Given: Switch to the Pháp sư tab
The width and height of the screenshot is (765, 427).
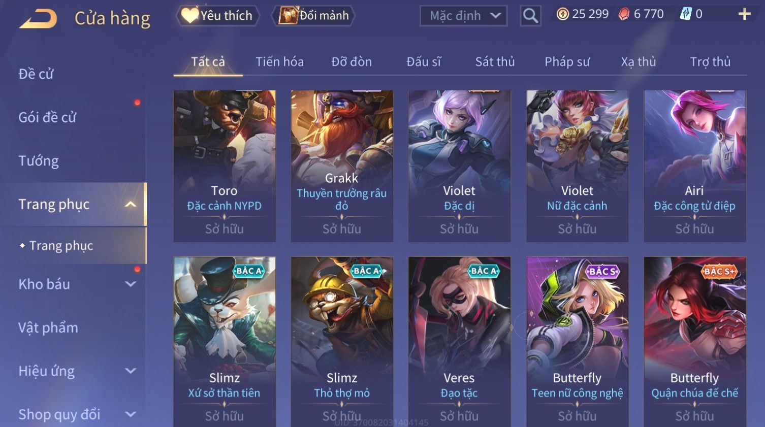Looking at the screenshot, I should coord(567,62).
